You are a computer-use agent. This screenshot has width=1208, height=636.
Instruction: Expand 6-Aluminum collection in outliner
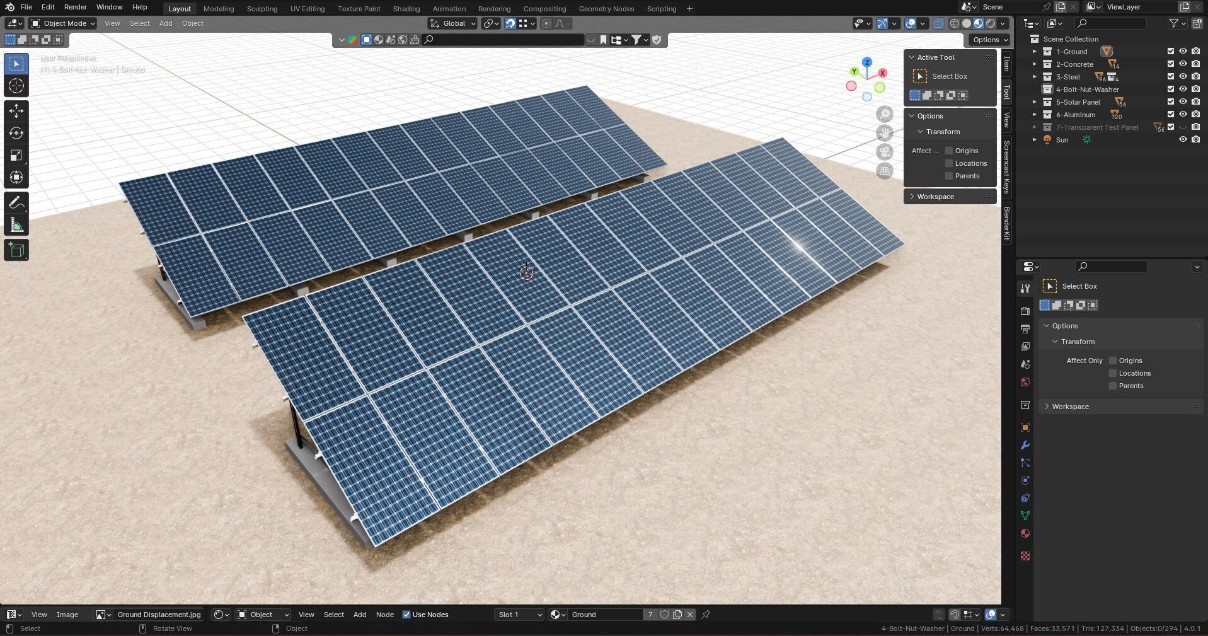1034,115
